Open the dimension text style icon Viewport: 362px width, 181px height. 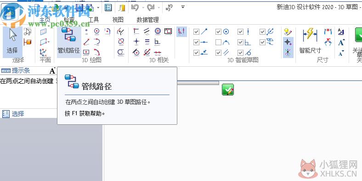[x=341, y=32]
